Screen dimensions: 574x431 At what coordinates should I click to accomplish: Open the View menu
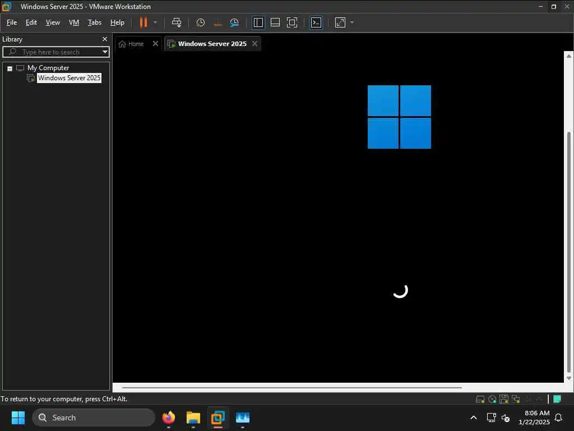point(53,22)
